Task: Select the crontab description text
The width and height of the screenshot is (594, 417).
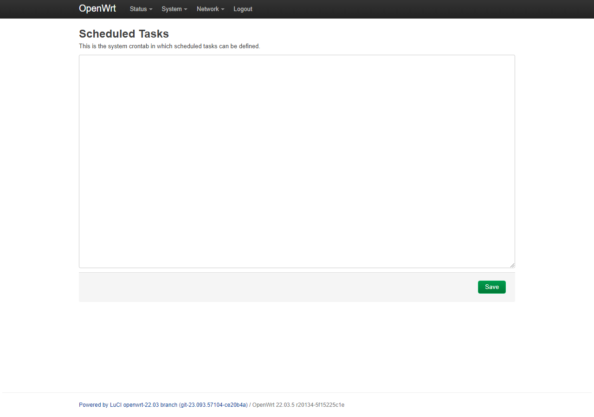Action: tap(169, 46)
